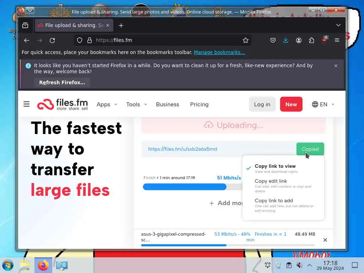Open the Firefox account icon

point(299,40)
